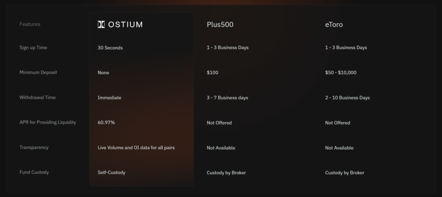Select Plus500's $100 minimum deposit
Viewport: 442px width, 197px height.
[212, 73]
